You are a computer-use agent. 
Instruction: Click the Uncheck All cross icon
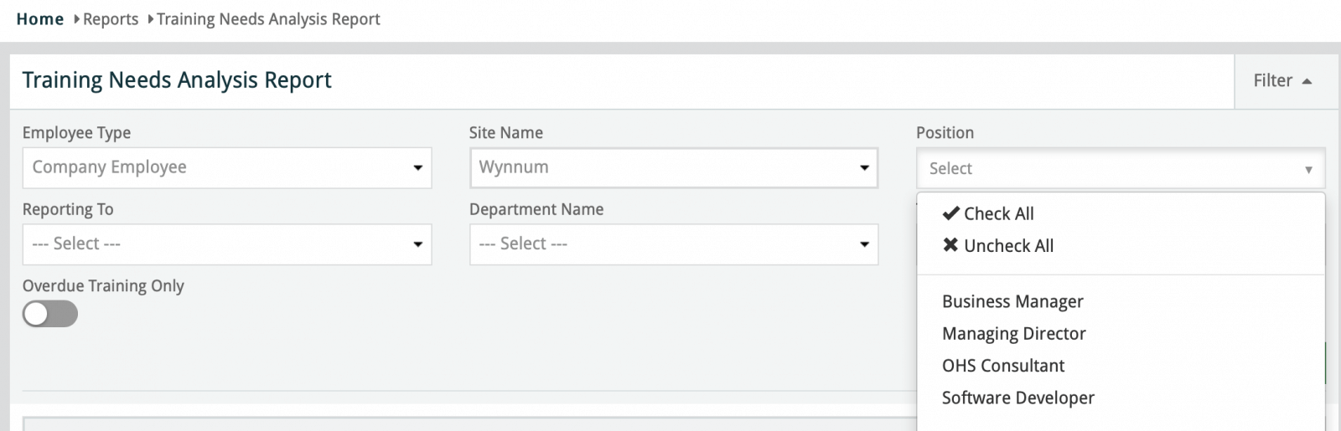(x=950, y=245)
